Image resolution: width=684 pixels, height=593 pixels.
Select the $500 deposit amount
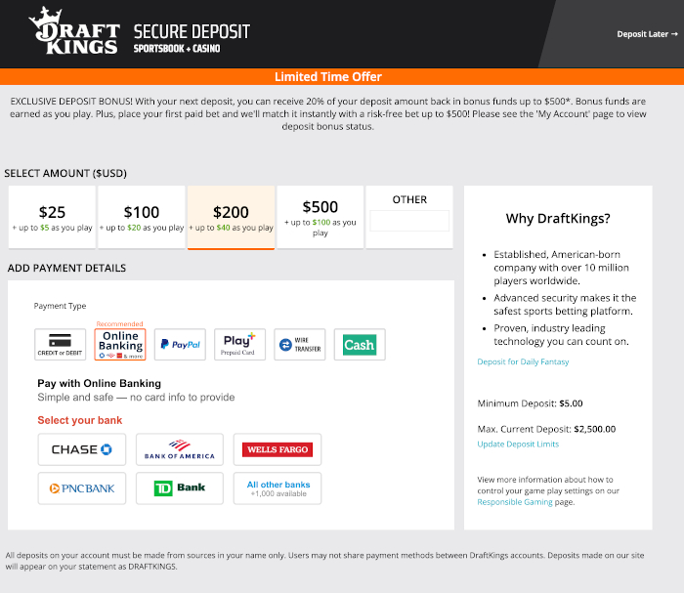coord(321,217)
